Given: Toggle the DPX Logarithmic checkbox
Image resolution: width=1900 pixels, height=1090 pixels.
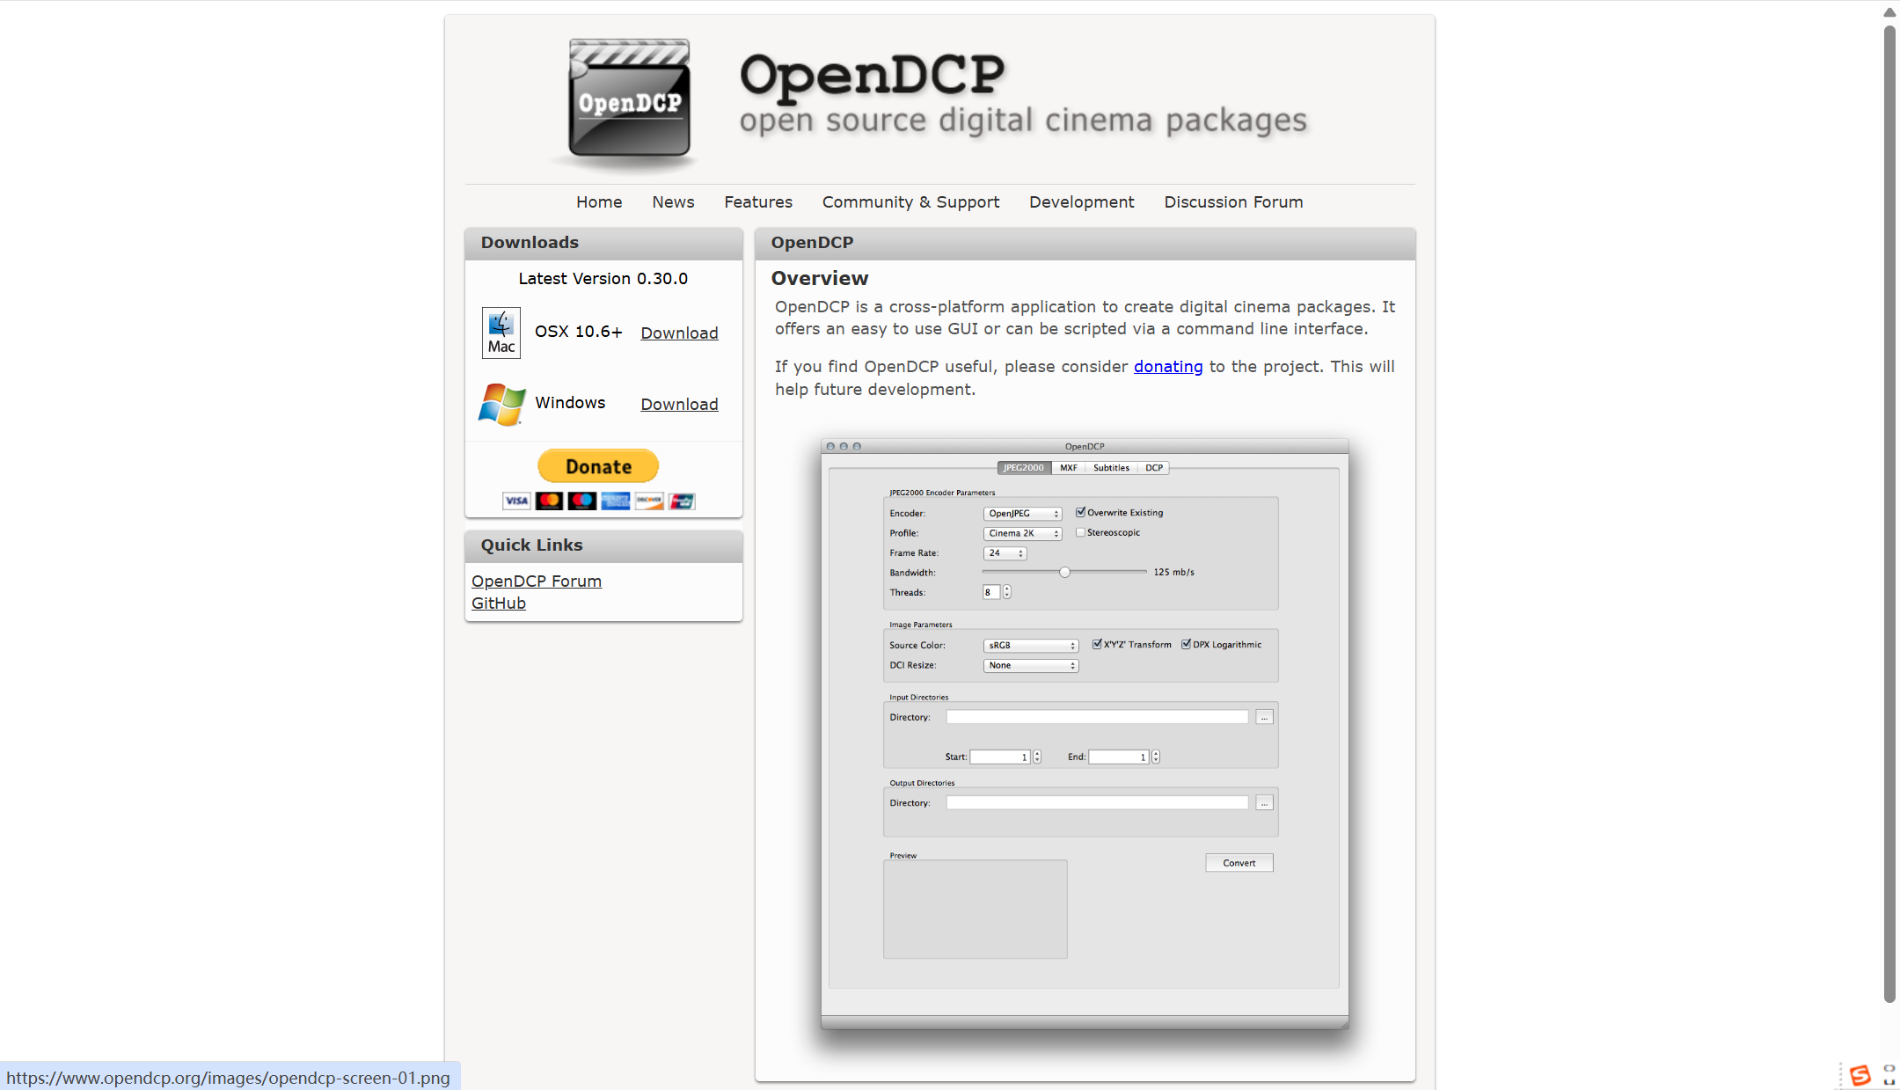Looking at the screenshot, I should pyautogui.click(x=1186, y=644).
